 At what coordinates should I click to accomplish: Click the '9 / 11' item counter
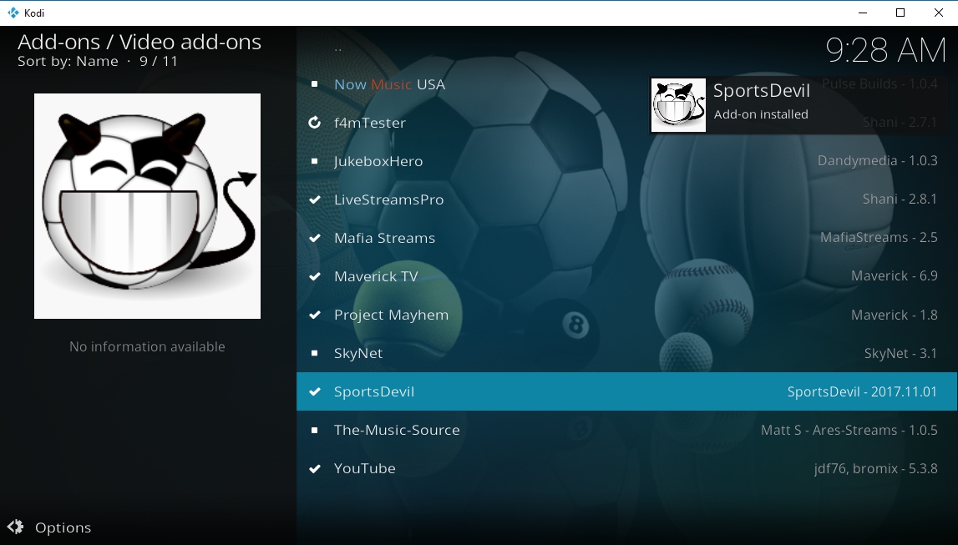(x=159, y=62)
